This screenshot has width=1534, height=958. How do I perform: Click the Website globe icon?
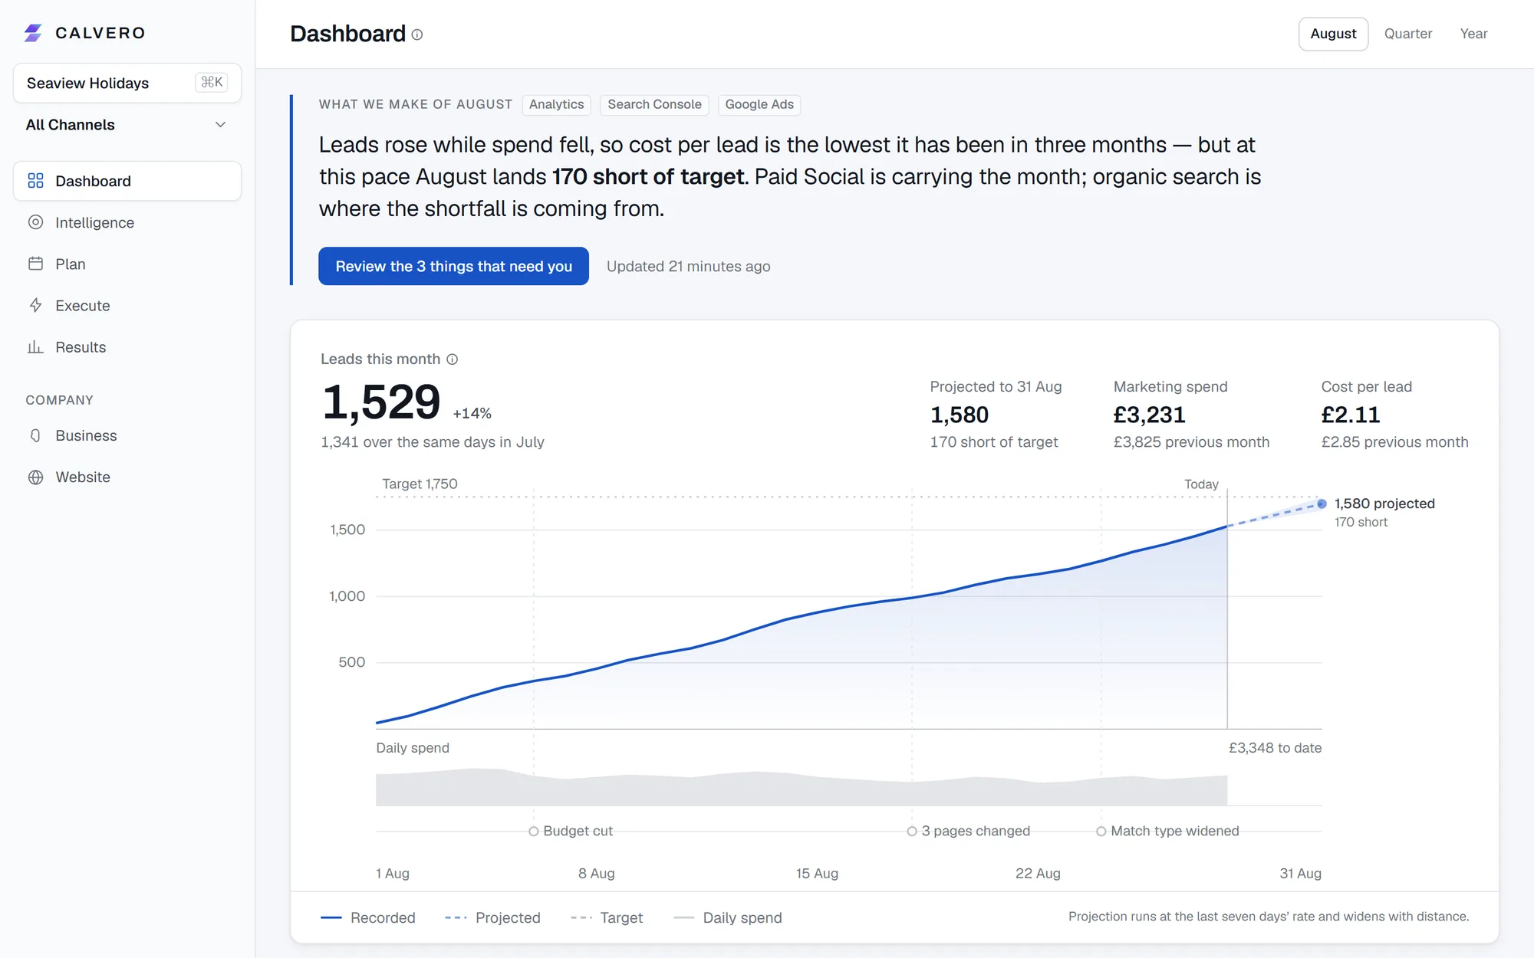(35, 477)
